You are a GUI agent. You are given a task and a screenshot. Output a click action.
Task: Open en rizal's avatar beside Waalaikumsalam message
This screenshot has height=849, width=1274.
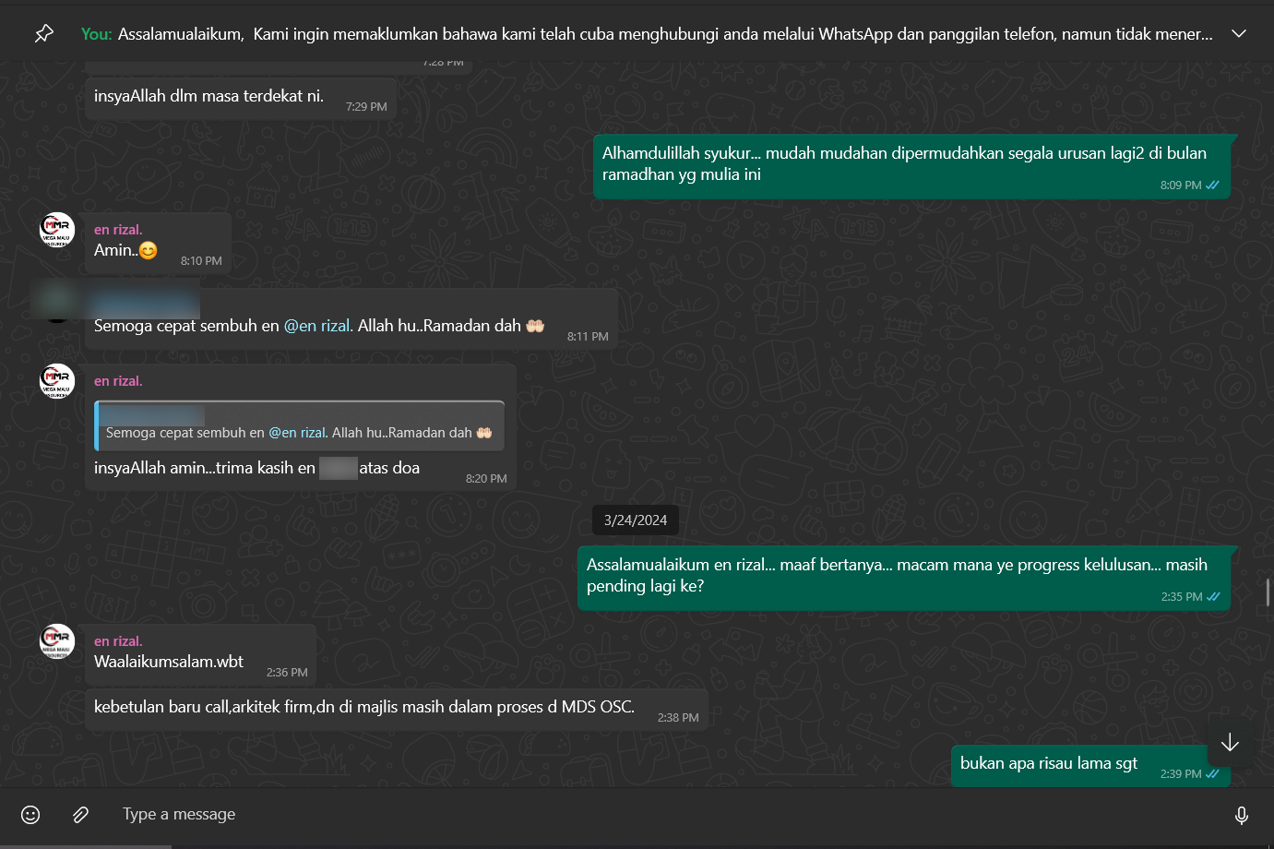tap(57, 641)
